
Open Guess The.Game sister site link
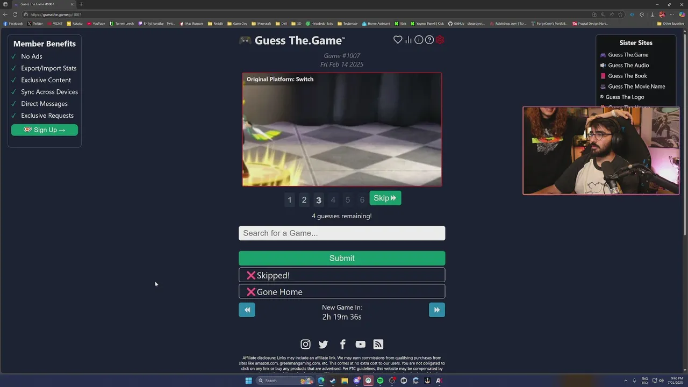pos(628,55)
